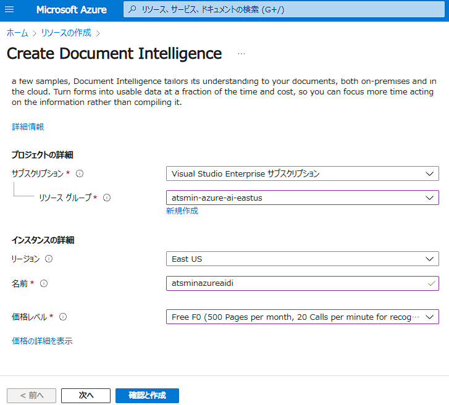Screen dimensions: 449x405
Task: Click the green validation checkmark in name field
Action: click(431, 283)
